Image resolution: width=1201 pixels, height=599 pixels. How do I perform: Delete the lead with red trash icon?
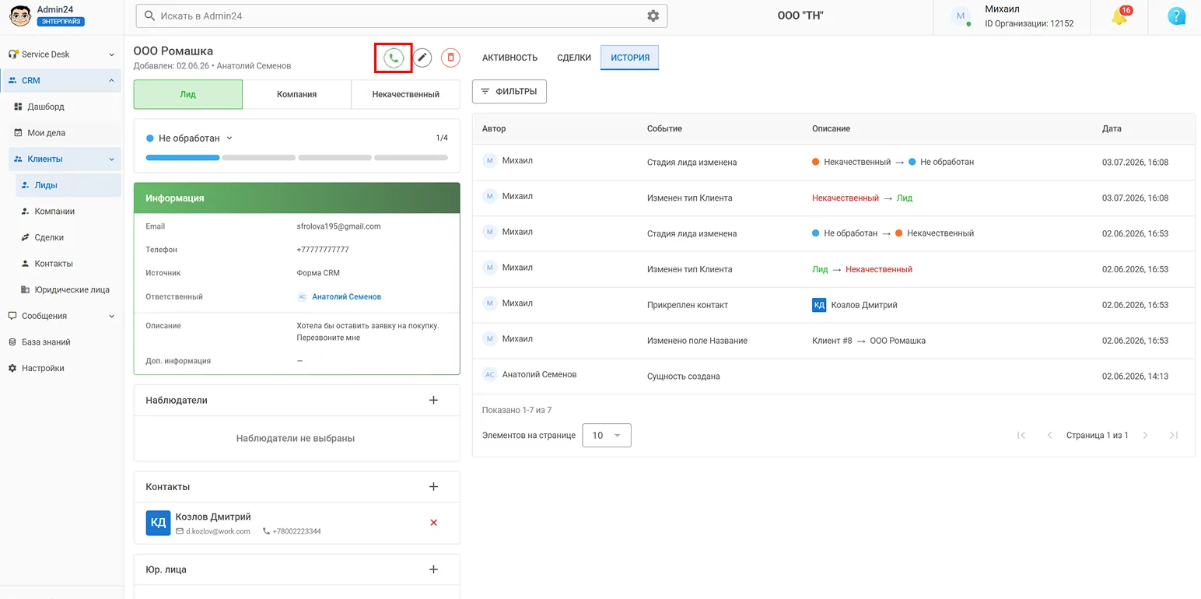pos(450,58)
